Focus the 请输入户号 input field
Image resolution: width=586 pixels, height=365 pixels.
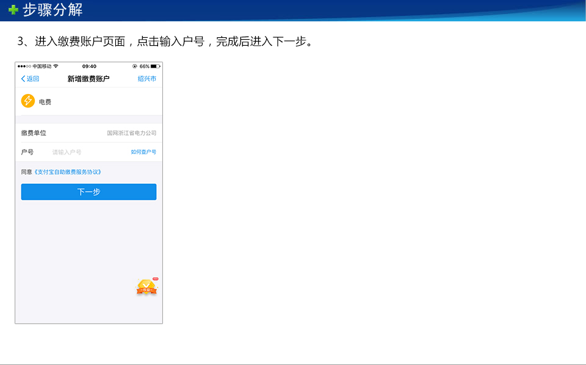pos(67,152)
